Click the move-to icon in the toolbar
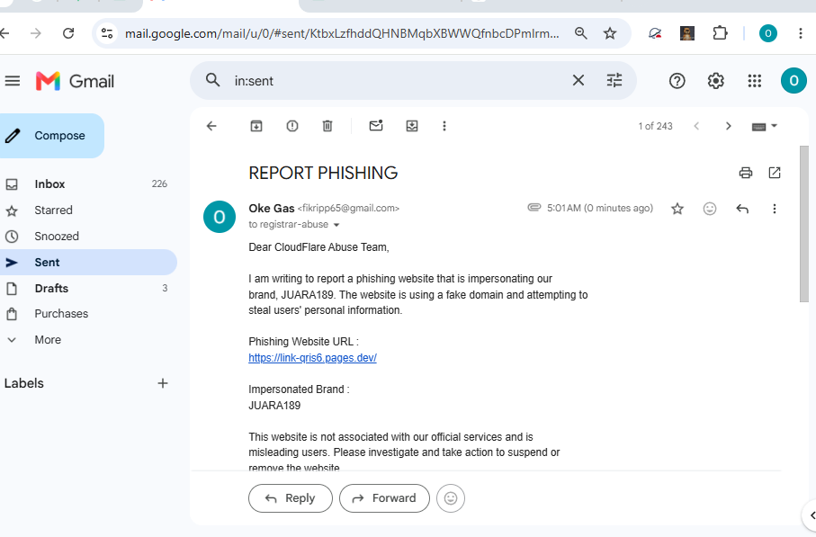This screenshot has height=537, width=816. [x=412, y=126]
